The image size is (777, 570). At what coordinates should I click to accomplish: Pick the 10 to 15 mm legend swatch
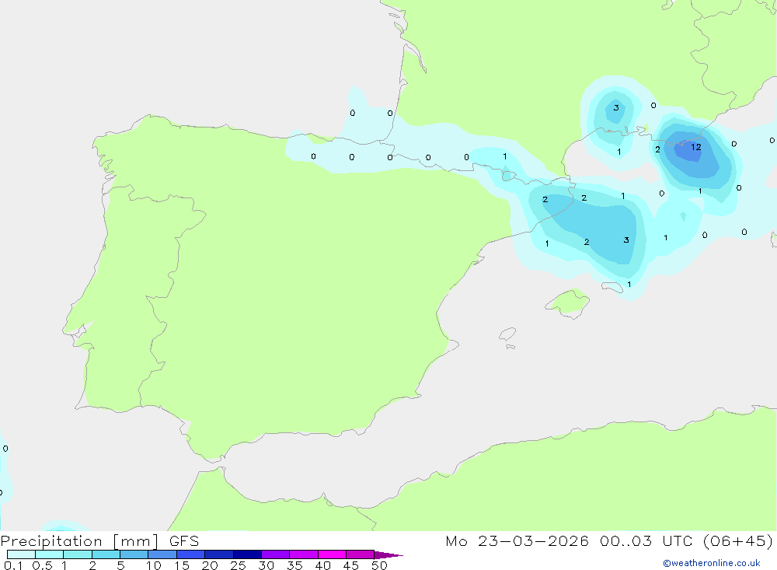pos(162,554)
